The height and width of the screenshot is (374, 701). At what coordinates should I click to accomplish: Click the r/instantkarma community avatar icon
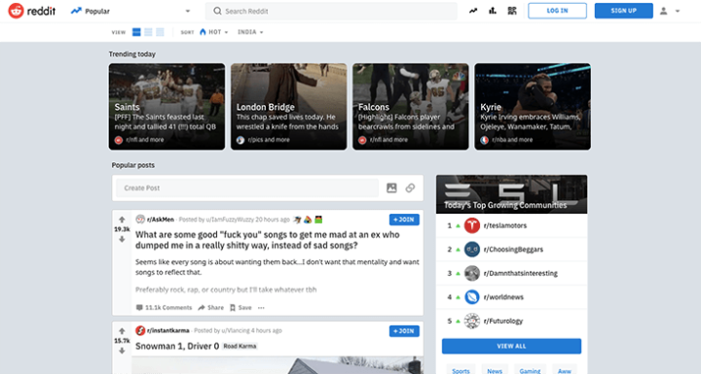click(140, 330)
